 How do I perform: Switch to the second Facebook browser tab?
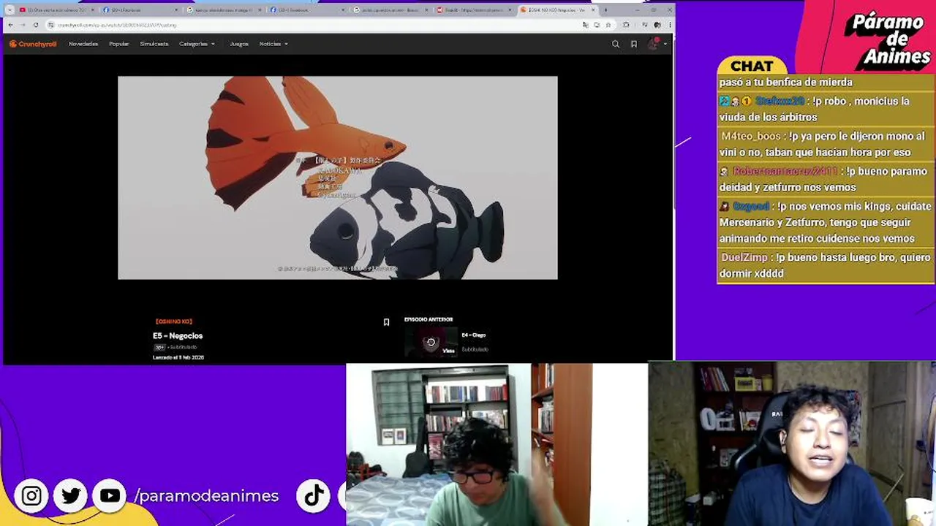coord(306,10)
